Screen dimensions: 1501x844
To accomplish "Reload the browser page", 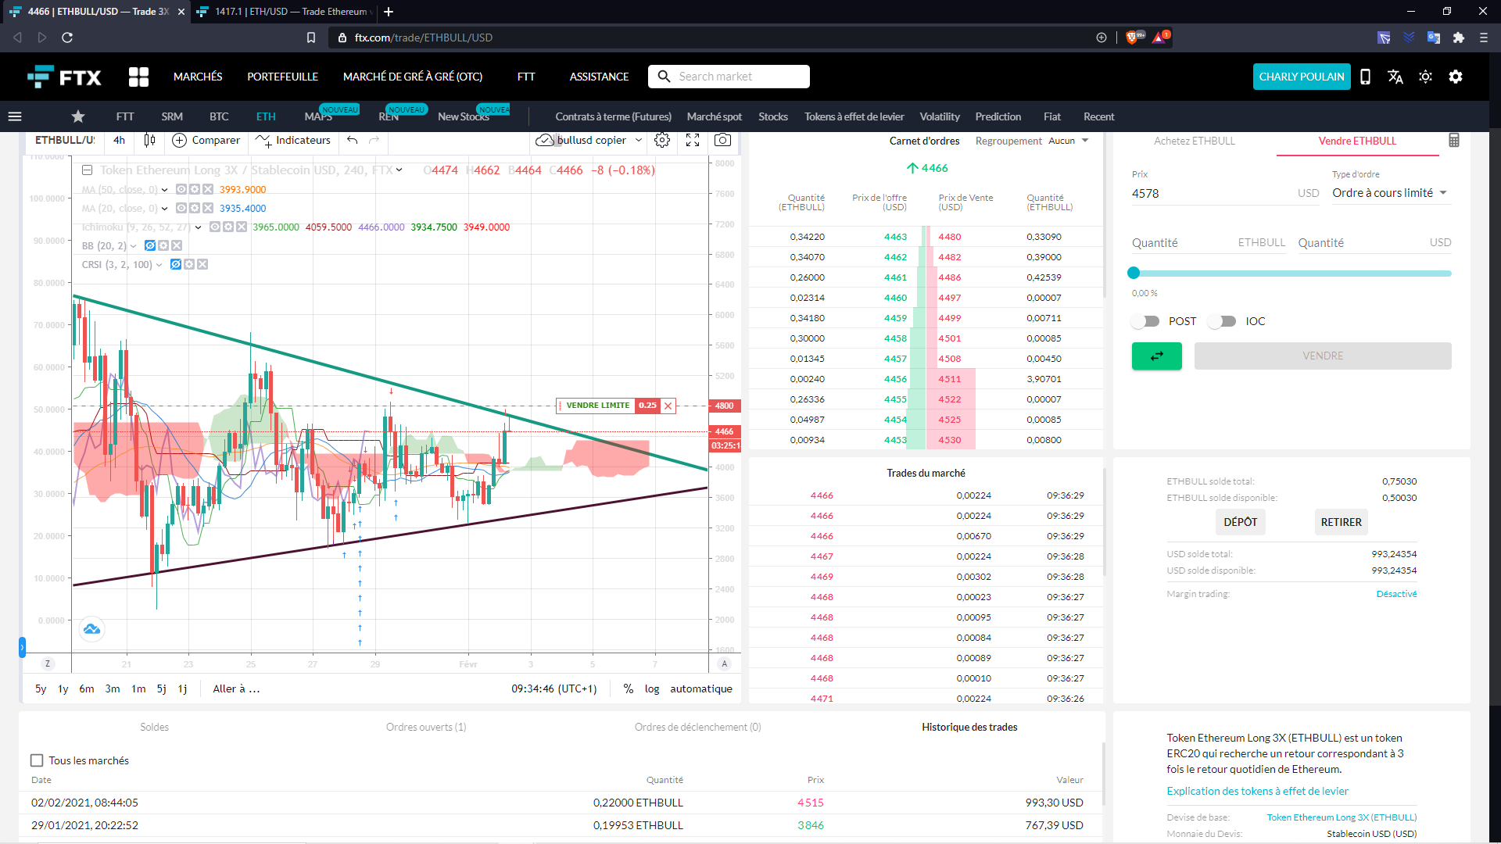I will pyautogui.click(x=67, y=38).
